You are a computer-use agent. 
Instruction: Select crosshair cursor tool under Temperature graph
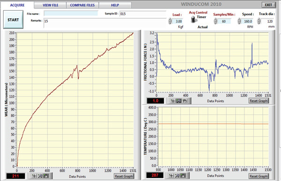tap(171, 175)
